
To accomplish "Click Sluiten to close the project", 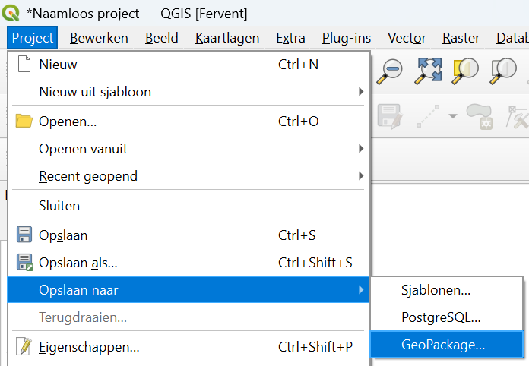I will pos(59,206).
